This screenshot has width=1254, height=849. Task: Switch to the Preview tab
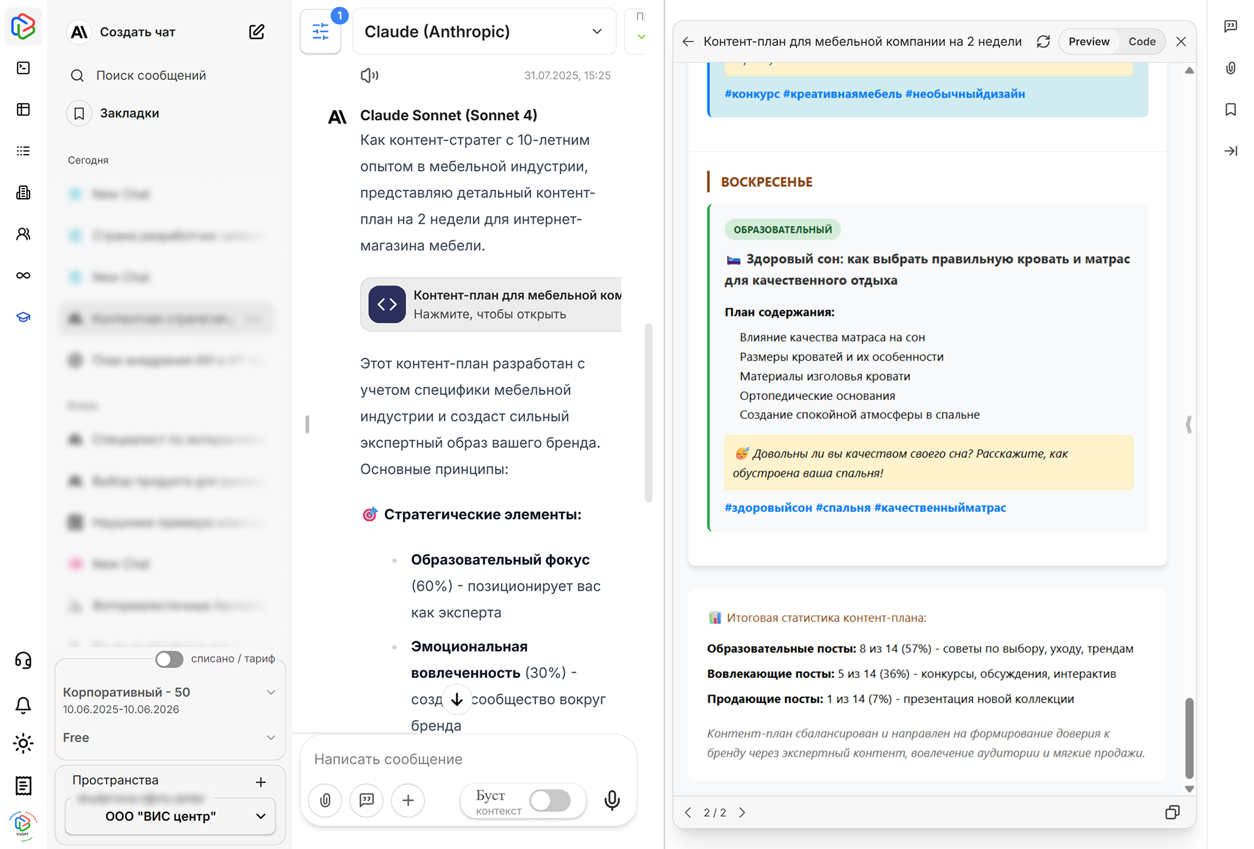1089,42
